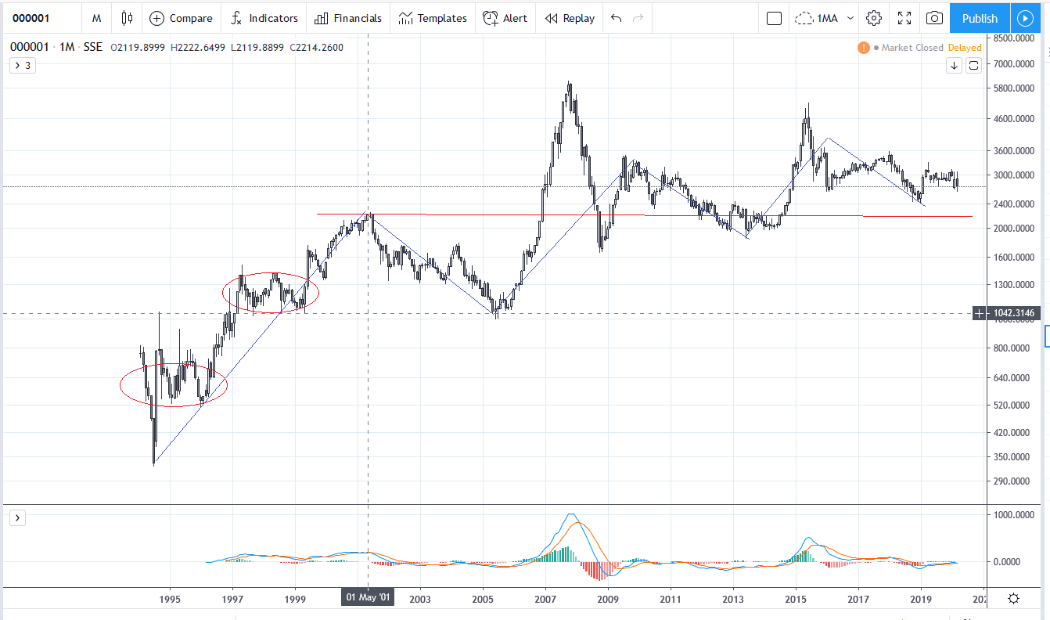Click 1600.0000 on the price scale

pyautogui.click(x=1014, y=258)
